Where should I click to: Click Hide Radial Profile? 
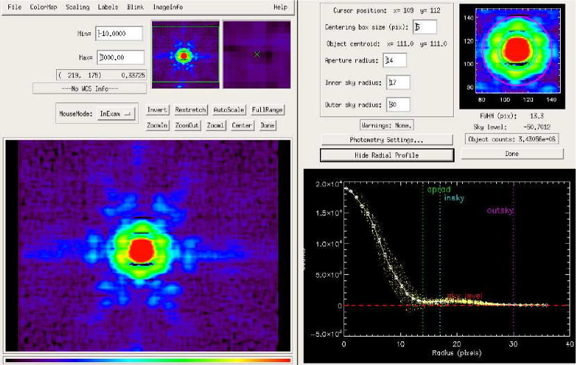(x=387, y=154)
